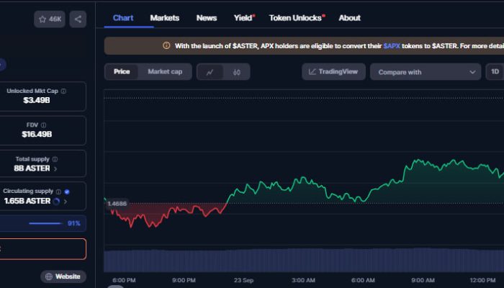Expand 1.65B ASTER circulating supply details

(56, 202)
